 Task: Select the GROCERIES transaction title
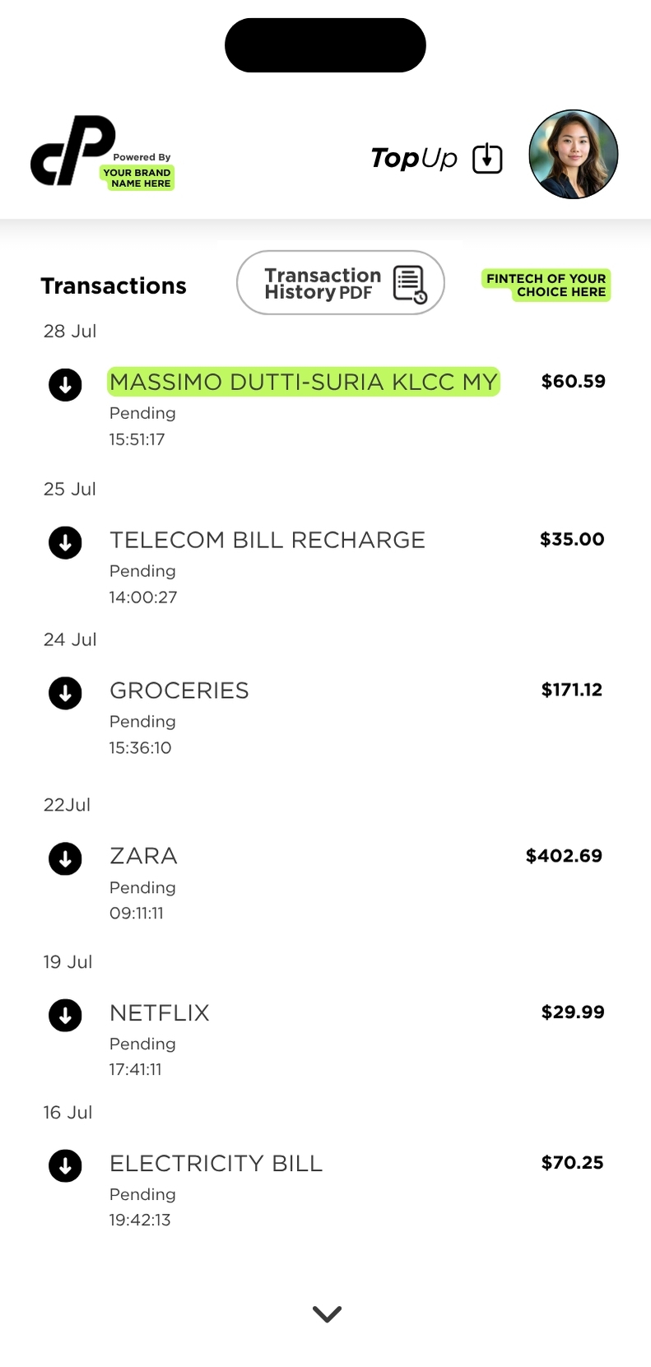click(x=179, y=690)
